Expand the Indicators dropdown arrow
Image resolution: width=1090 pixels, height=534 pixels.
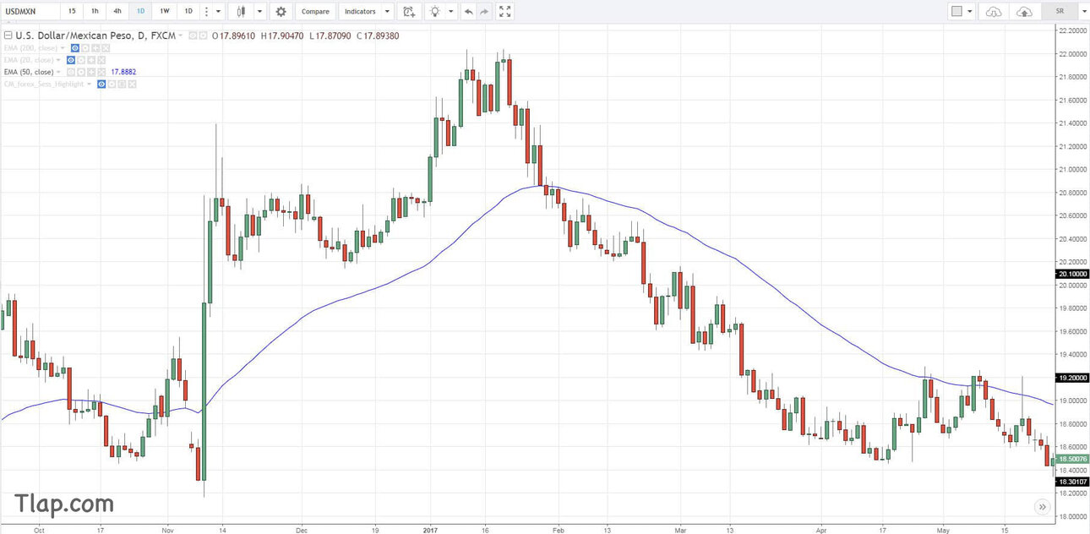pyautogui.click(x=387, y=12)
